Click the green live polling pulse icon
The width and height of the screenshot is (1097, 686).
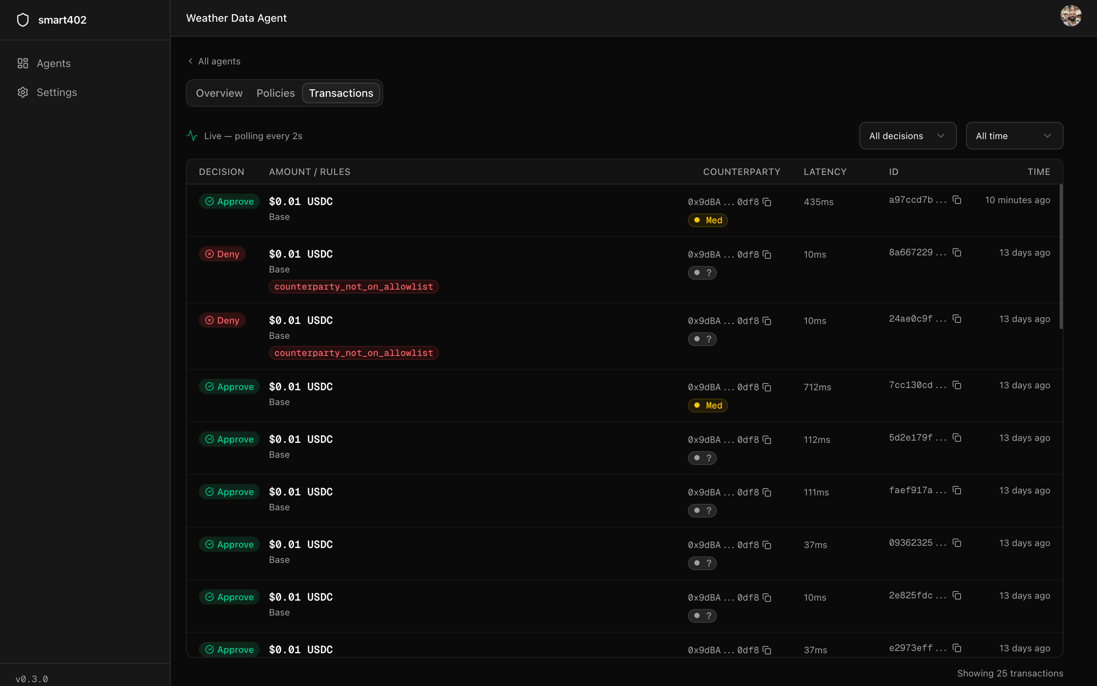click(192, 135)
